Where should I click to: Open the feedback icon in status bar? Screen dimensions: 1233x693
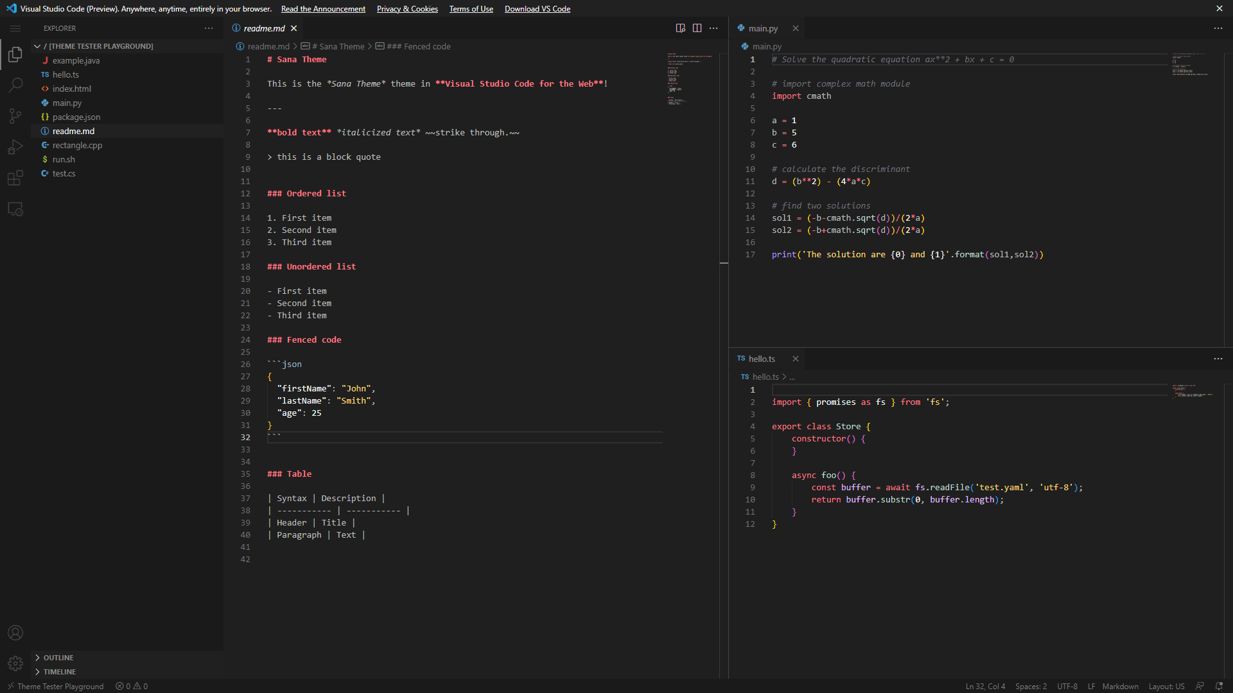1200,686
